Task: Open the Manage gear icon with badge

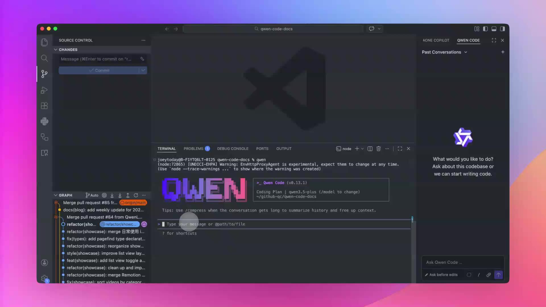Action: (x=44, y=278)
